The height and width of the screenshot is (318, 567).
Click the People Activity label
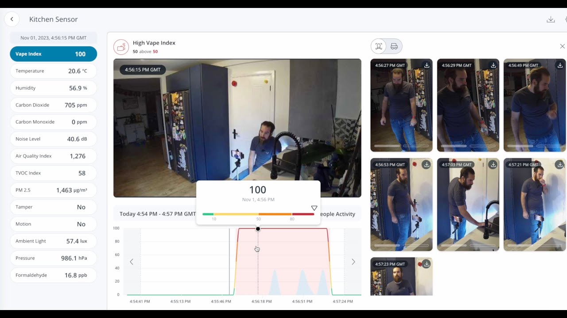(338, 214)
